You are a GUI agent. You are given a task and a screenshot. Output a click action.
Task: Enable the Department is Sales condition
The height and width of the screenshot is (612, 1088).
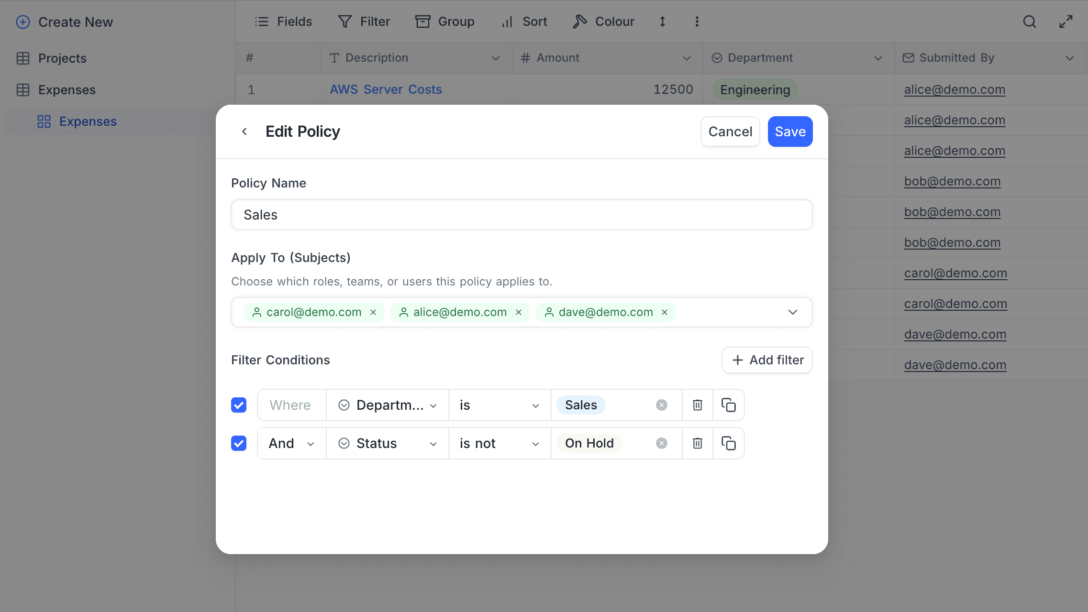(238, 404)
